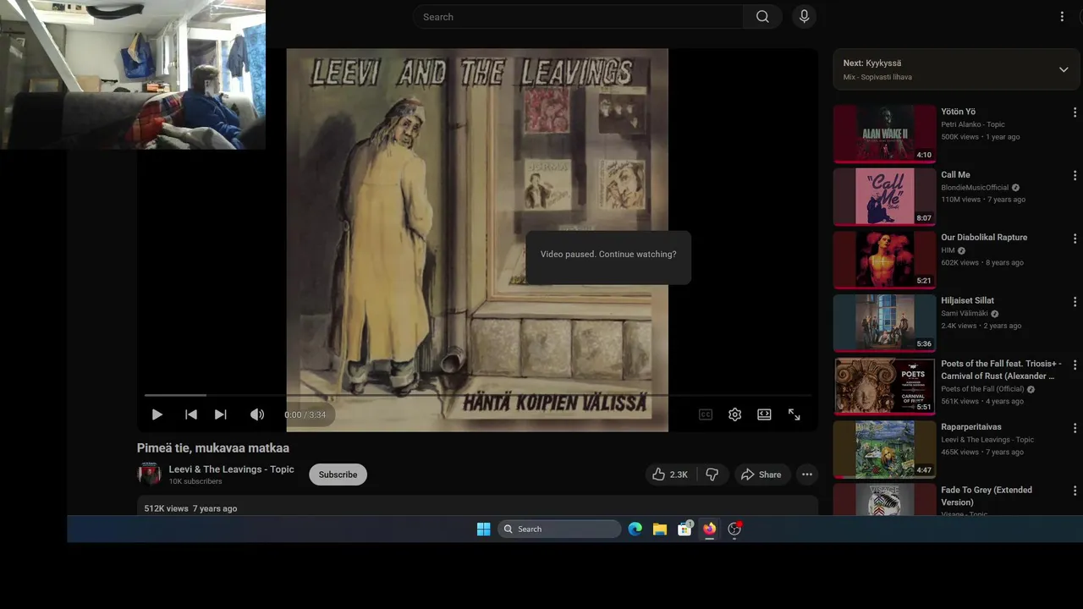Image resolution: width=1083 pixels, height=609 pixels.
Task: Click the webcam overlay video
Action: (x=133, y=74)
